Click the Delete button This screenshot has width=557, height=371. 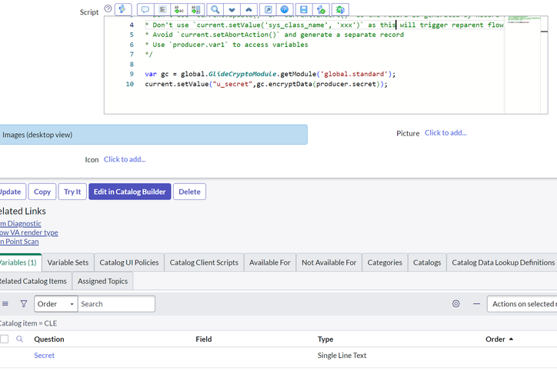point(189,192)
